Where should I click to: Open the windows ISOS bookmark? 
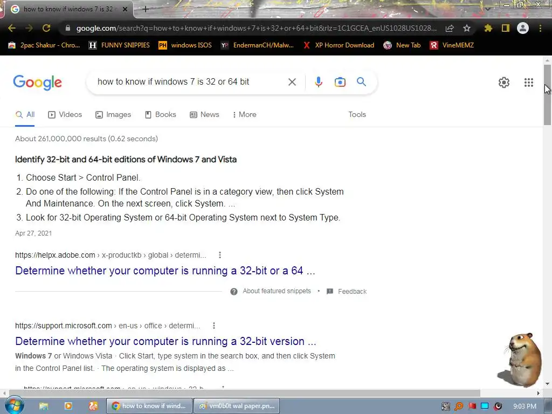(x=185, y=45)
